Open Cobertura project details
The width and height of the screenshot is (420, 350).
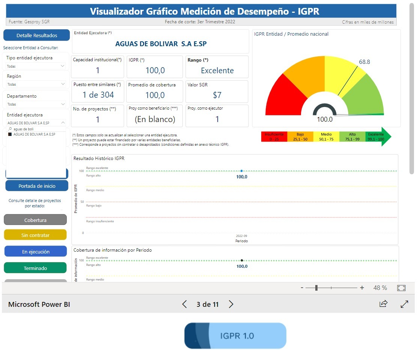coord(35,220)
